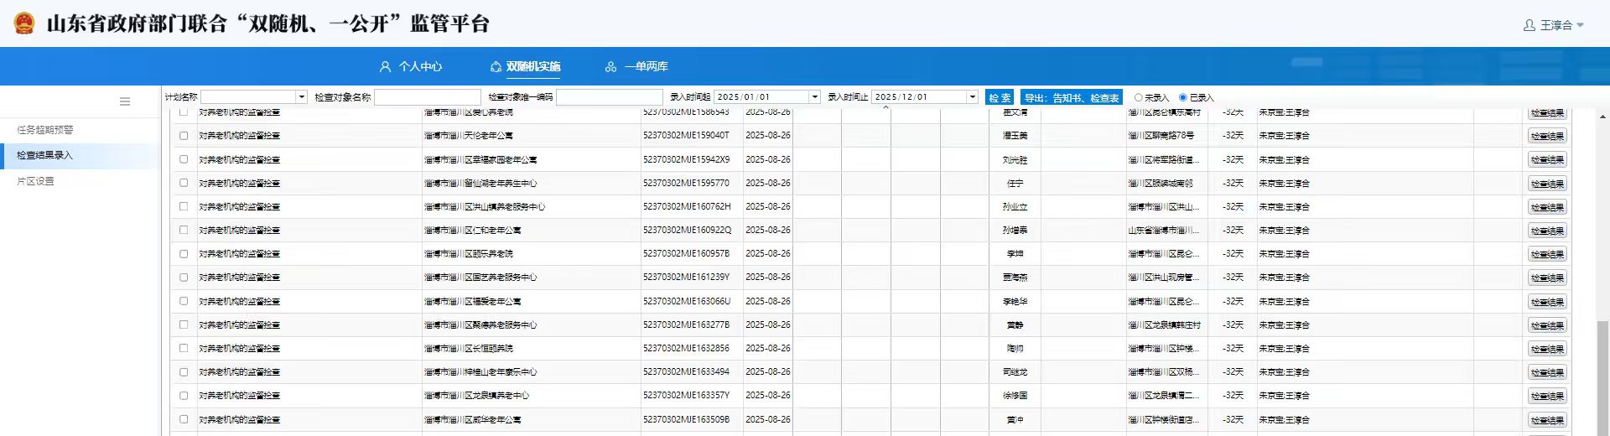Select the 未录入 radio button

pos(1138,97)
